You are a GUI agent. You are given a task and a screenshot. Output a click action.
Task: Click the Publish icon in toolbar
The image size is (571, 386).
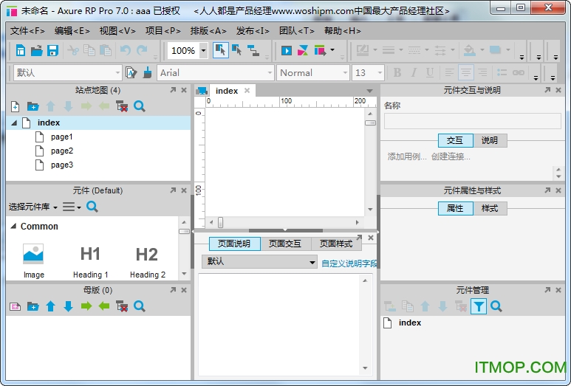click(x=320, y=50)
